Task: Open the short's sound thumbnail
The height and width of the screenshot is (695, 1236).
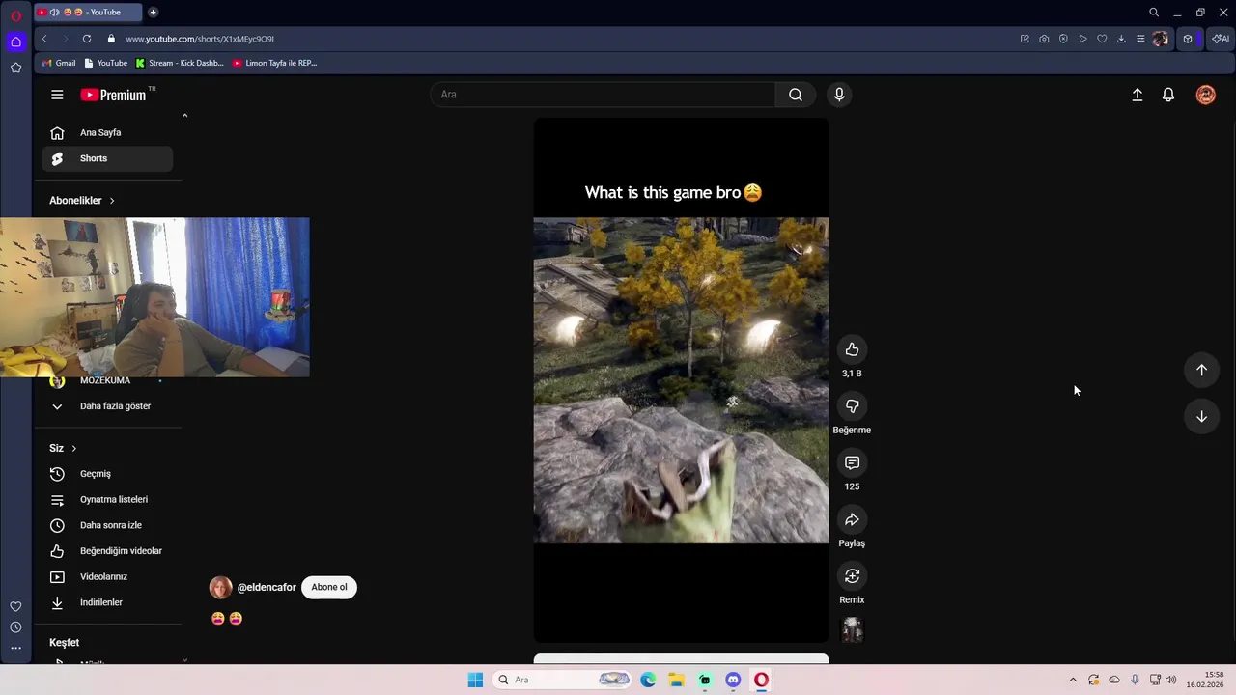Action: tap(852, 630)
